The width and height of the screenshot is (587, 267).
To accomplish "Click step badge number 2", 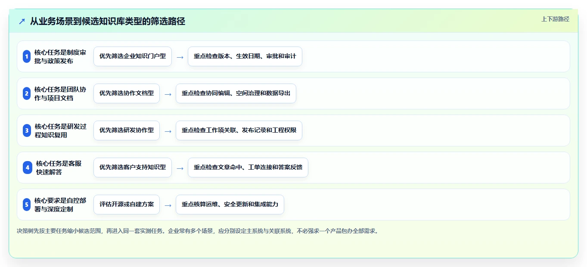I will [x=27, y=93].
